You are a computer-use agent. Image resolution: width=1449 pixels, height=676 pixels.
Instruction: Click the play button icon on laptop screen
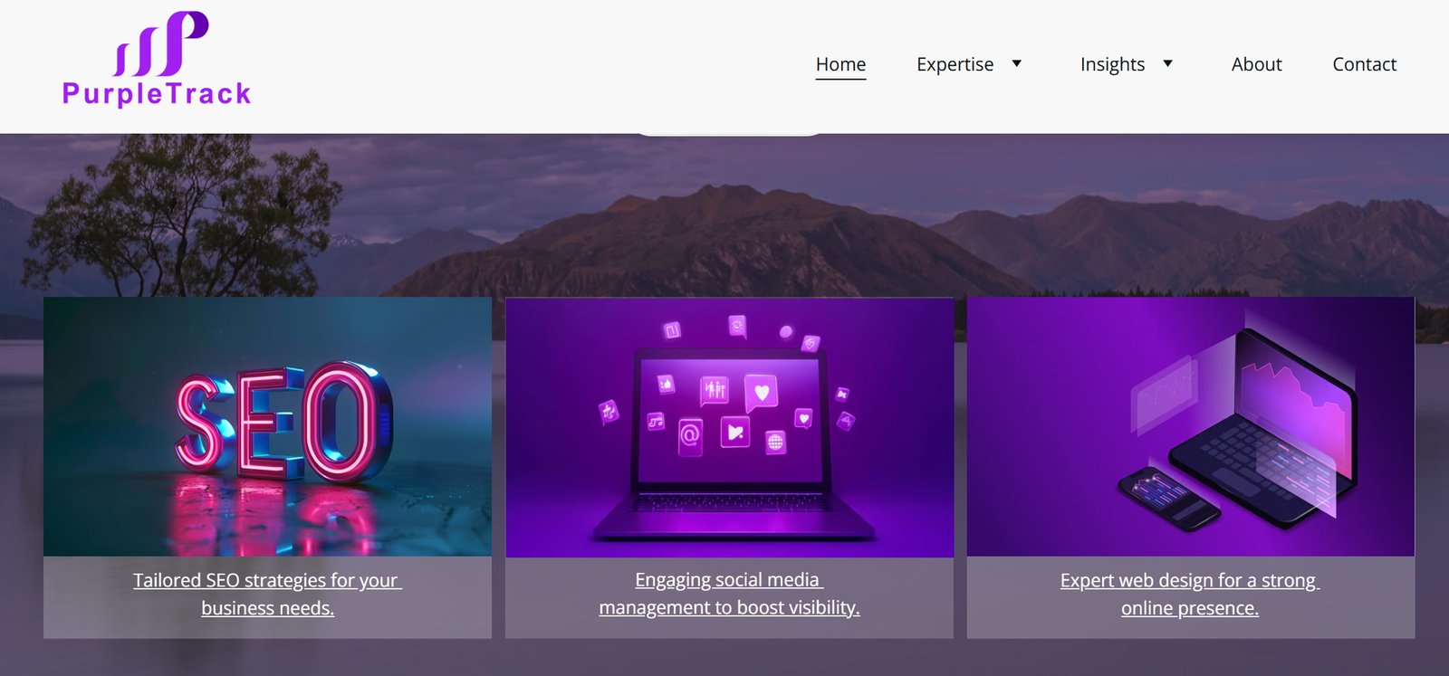click(735, 433)
